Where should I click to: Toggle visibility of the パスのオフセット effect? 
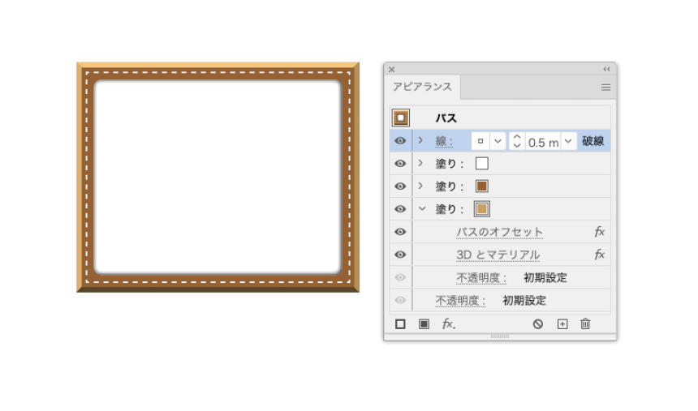400,232
